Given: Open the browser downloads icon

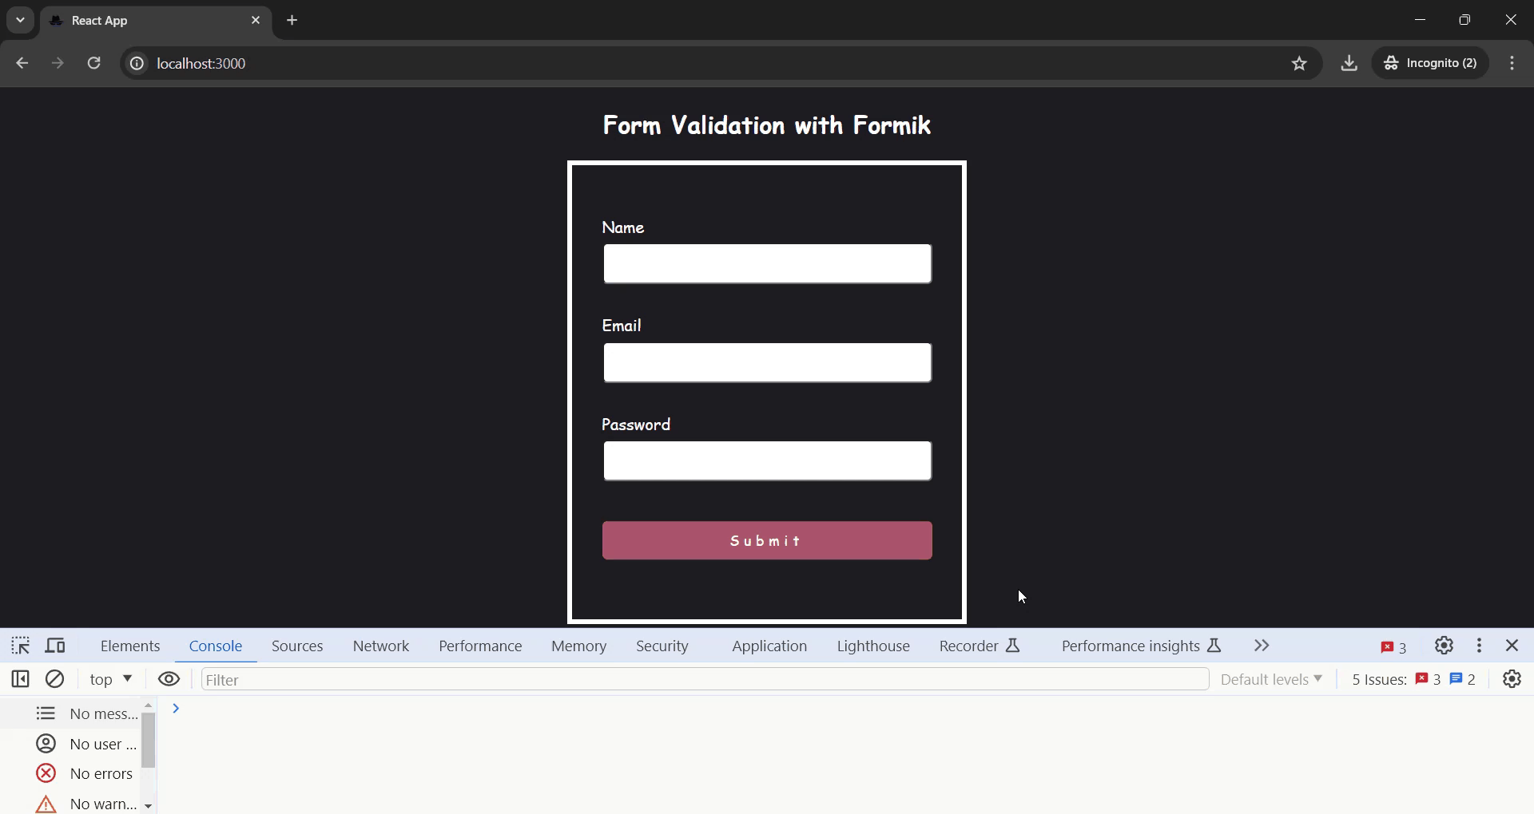Looking at the screenshot, I should click(1349, 63).
